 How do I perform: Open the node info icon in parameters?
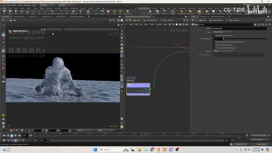click(266, 25)
